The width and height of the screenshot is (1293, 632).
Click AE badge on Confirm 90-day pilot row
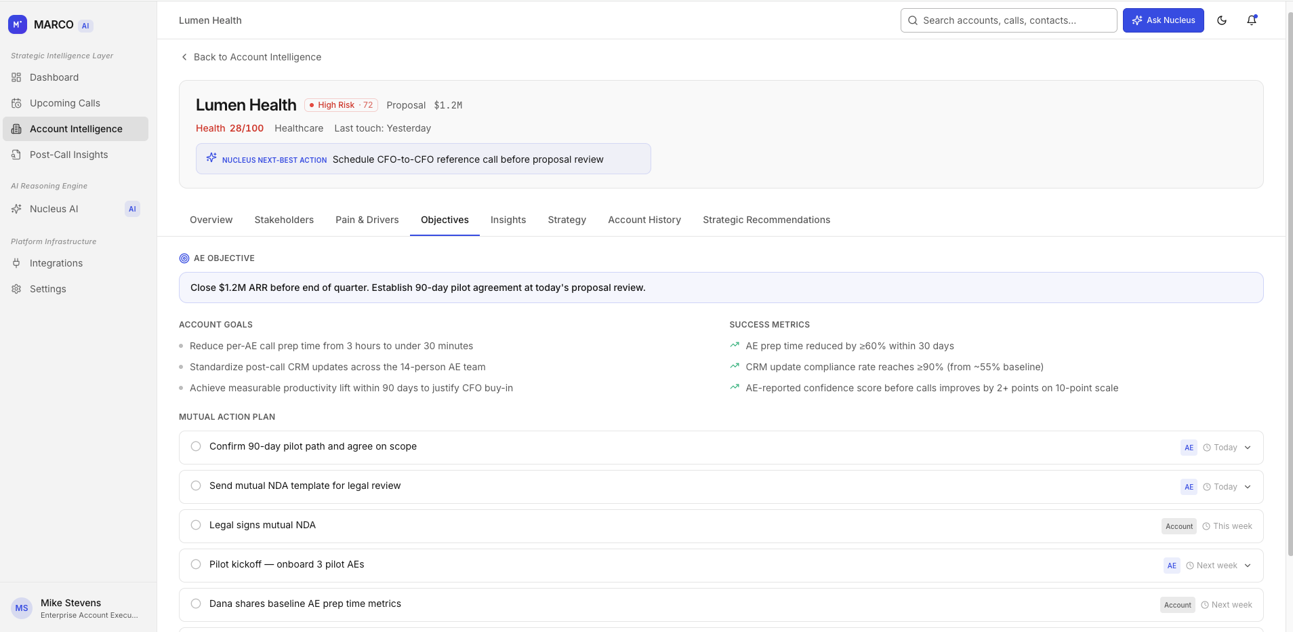pyautogui.click(x=1189, y=448)
